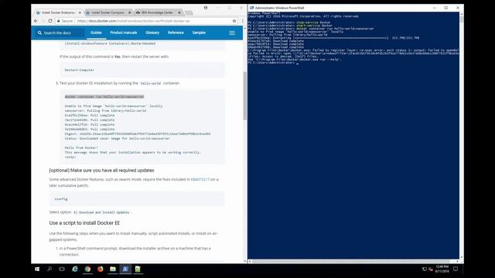The height and width of the screenshot is (278, 495).
Task: Open the Reference nav item
Action: click(x=176, y=32)
